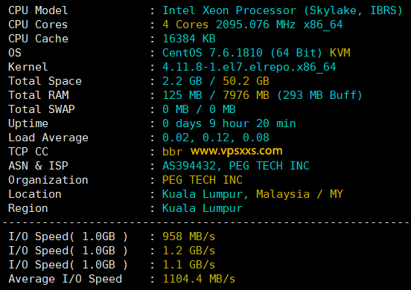This screenshot has width=411, height=290.
Task: Select kernel version '4.11.8-1.el7.elrepo.x86_64'
Action: tap(249, 67)
